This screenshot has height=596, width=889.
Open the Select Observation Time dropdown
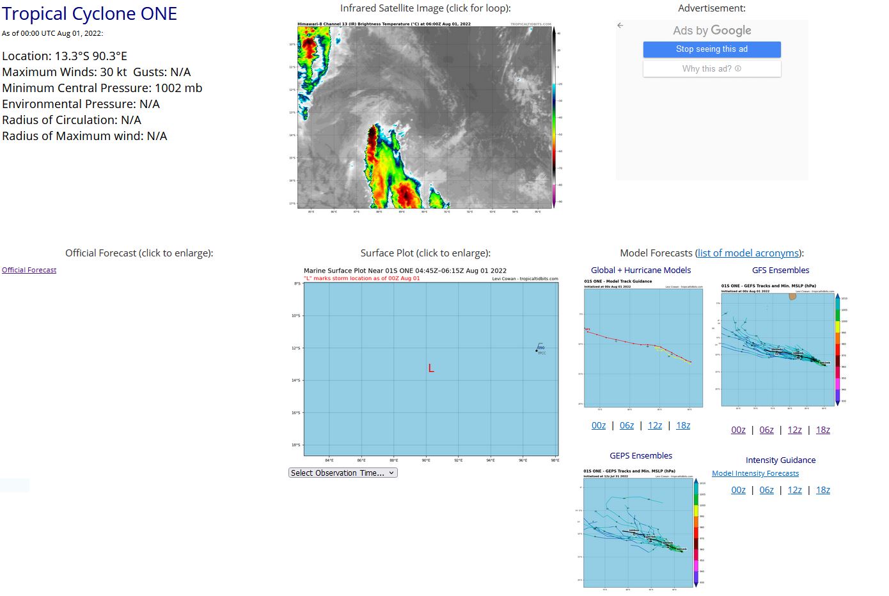click(x=343, y=473)
